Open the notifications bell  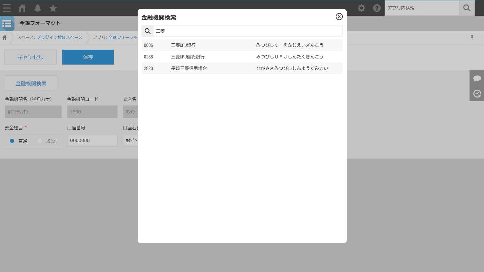(38, 8)
